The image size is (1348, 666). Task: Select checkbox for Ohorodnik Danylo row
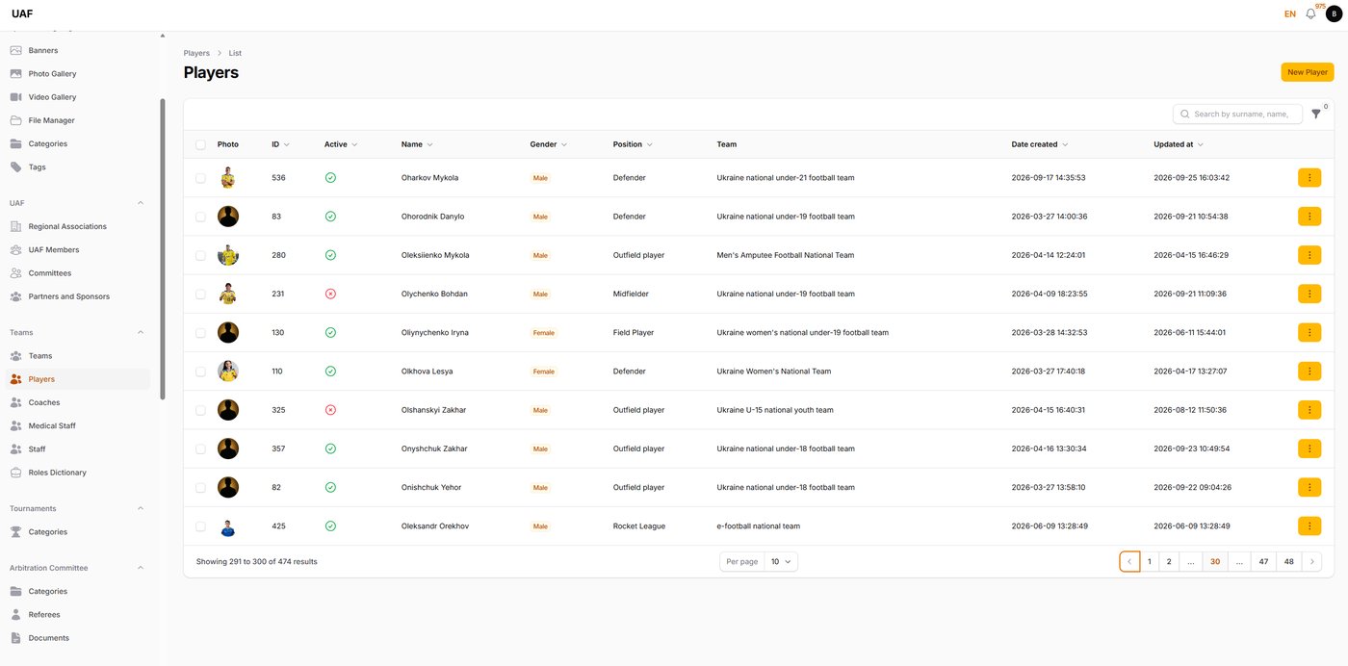tap(200, 217)
